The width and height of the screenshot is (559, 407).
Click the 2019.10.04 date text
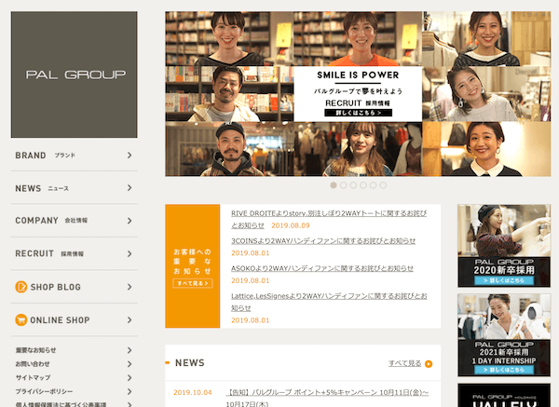(x=193, y=392)
